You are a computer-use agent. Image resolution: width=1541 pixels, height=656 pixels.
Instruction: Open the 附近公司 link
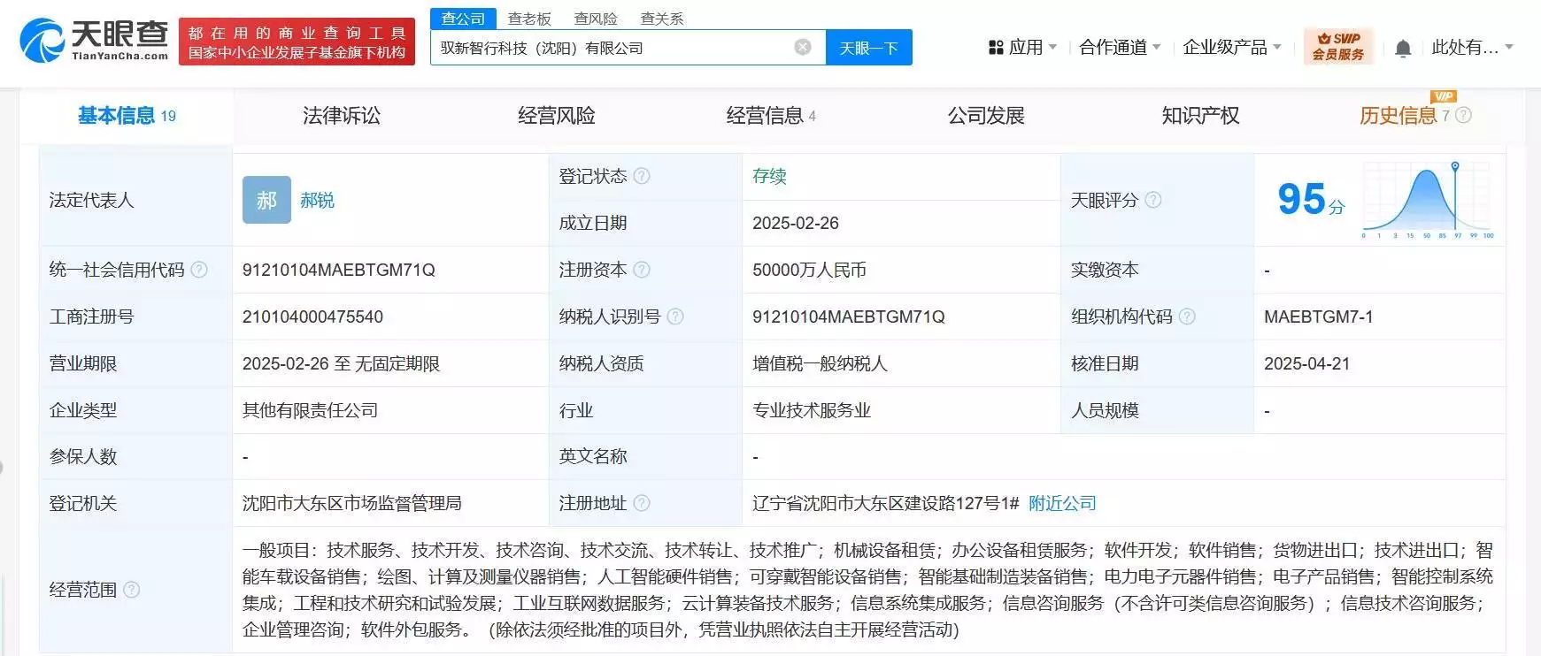(1062, 503)
